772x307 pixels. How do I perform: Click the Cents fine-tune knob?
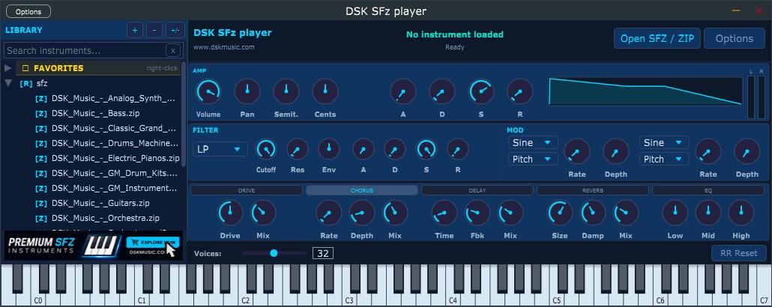point(325,91)
